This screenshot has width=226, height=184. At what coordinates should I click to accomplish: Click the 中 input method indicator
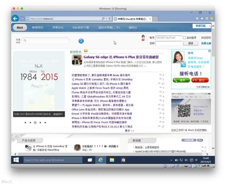click(196, 160)
